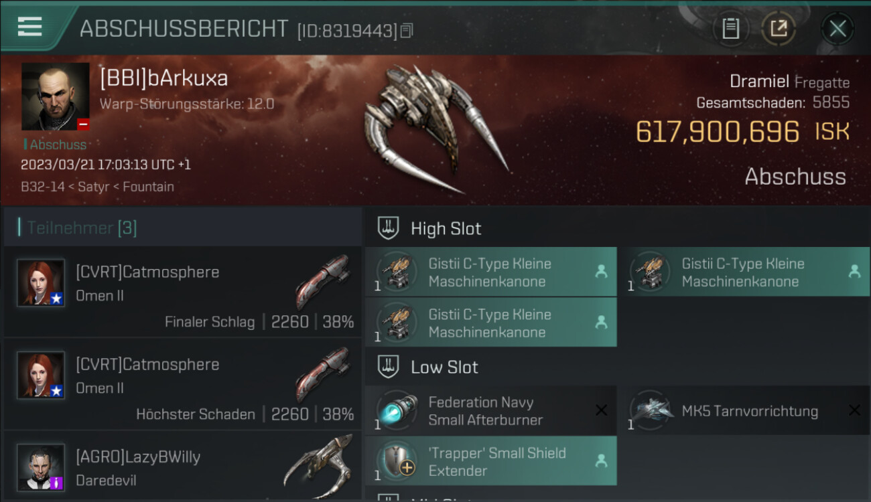Click the X icon on MK5 Tarnvorrichtung
Image resolution: width=871 pixels, height=502 pixels.
[x=854, y=410]
